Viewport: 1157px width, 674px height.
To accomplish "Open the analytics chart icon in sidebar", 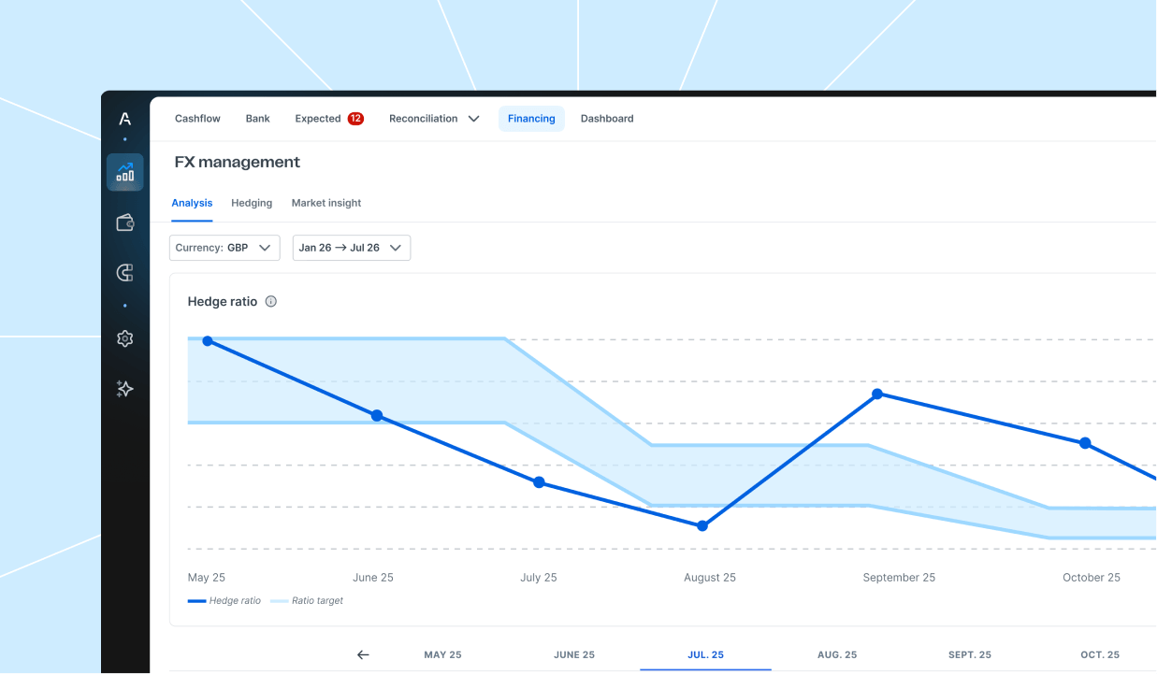I will pos(125,172).
